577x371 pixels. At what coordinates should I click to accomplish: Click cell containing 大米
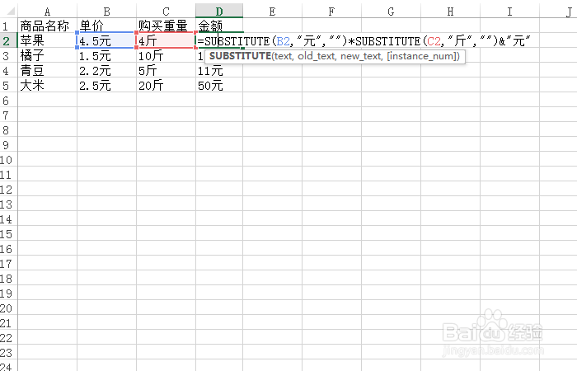pos(47,86)
